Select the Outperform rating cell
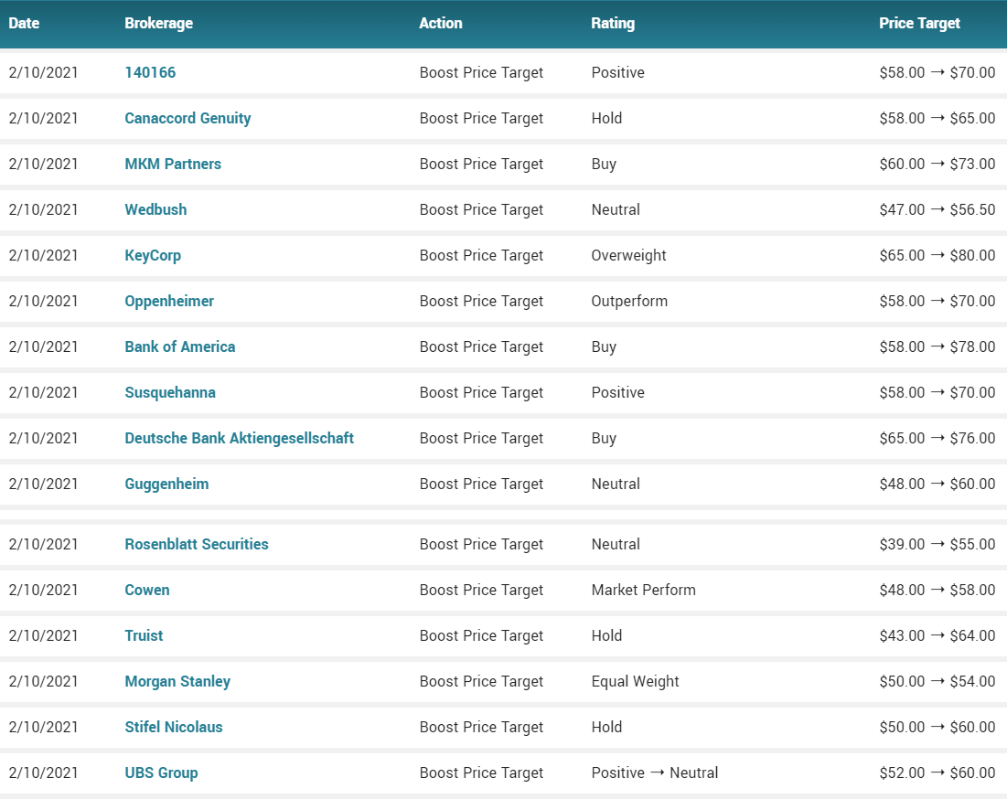 [x=629, y=301]
